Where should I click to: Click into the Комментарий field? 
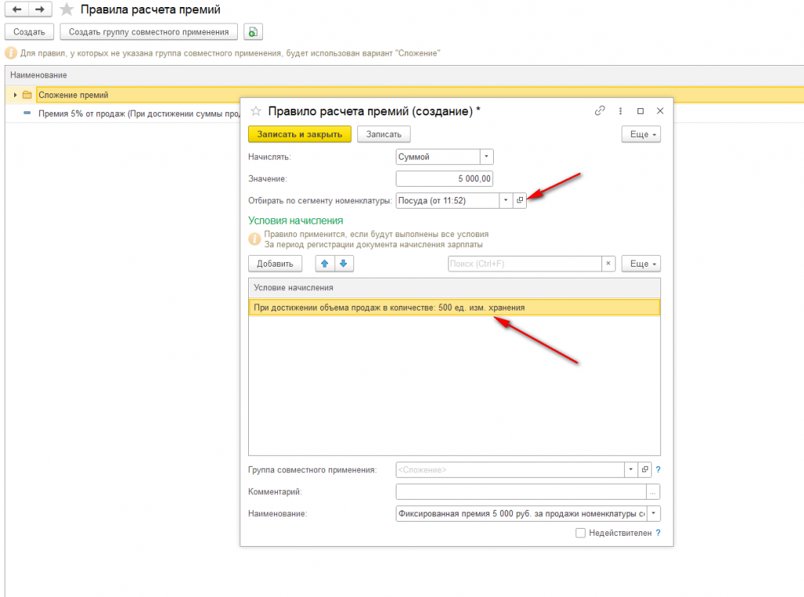(521, 492)
